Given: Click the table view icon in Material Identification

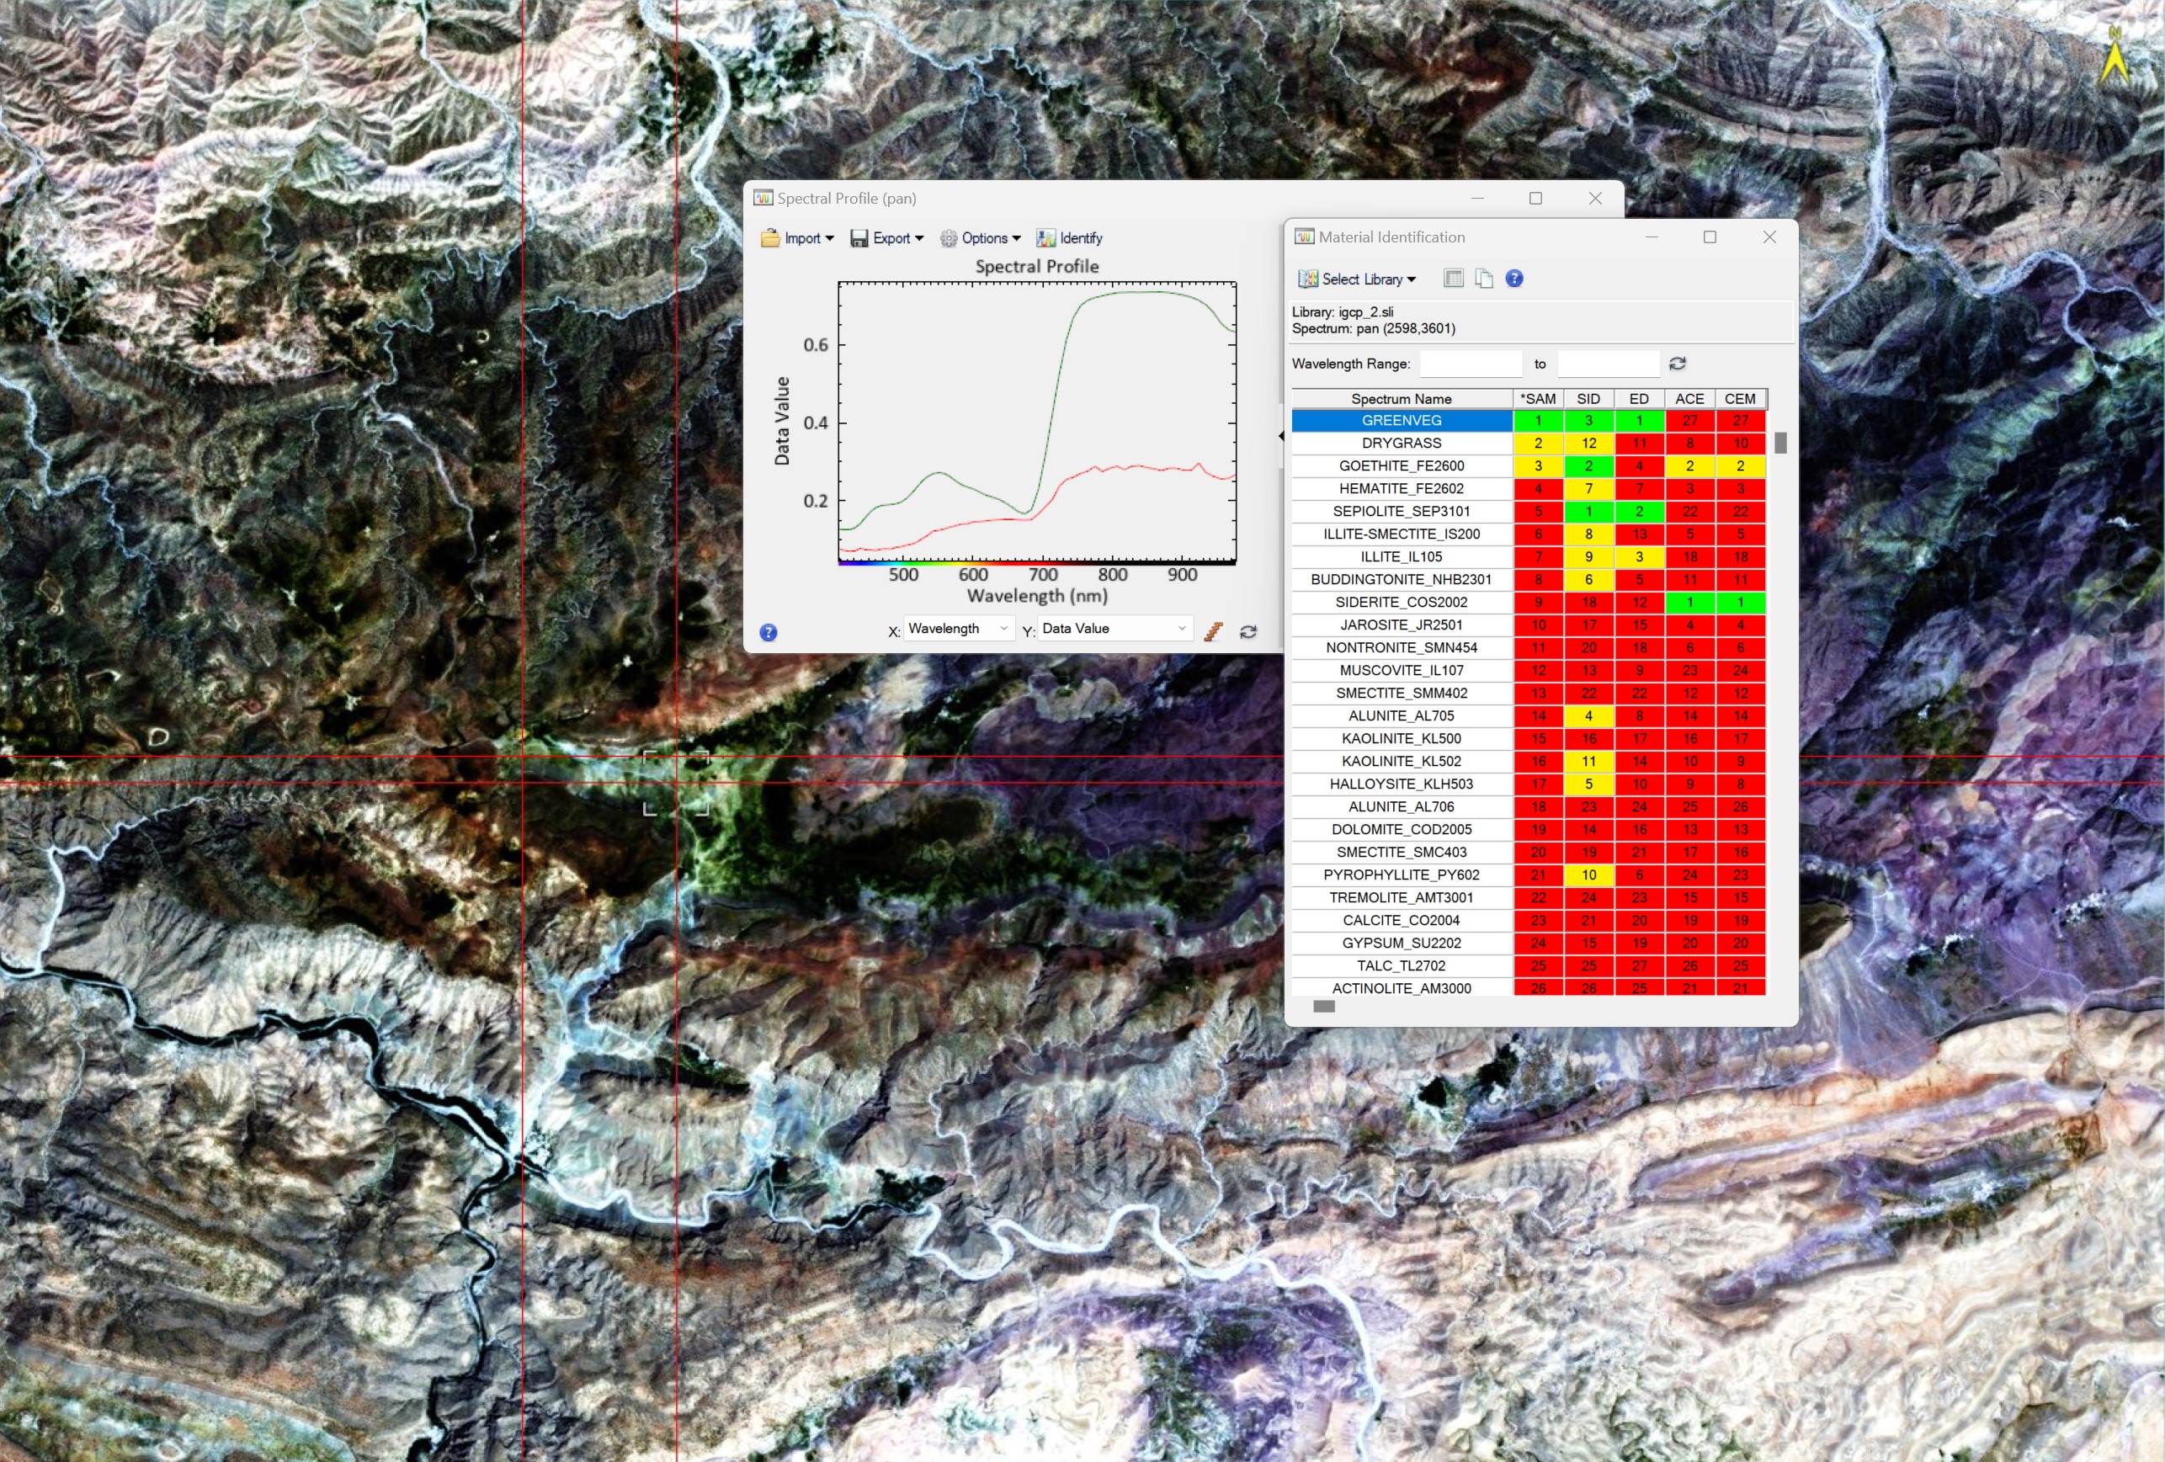Looking at the screenshot, I should click(x=1453, y=279).
